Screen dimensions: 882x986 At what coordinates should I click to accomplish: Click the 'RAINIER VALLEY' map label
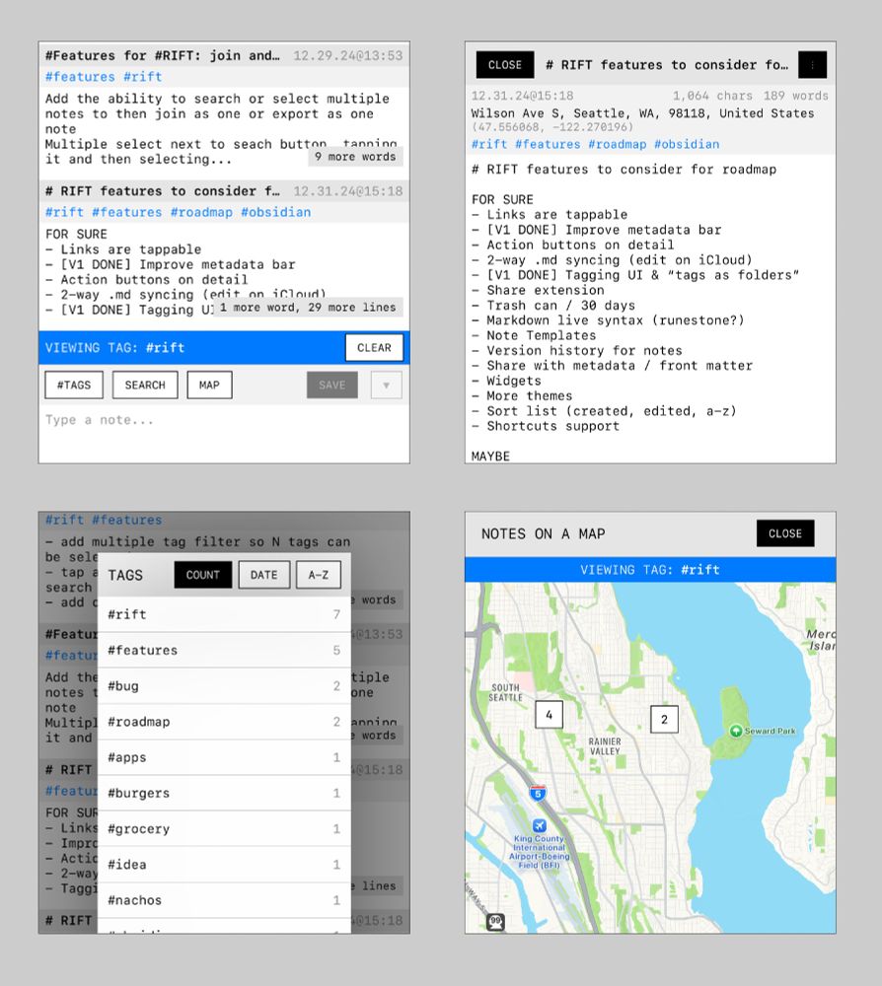click(x=605, y=746)
